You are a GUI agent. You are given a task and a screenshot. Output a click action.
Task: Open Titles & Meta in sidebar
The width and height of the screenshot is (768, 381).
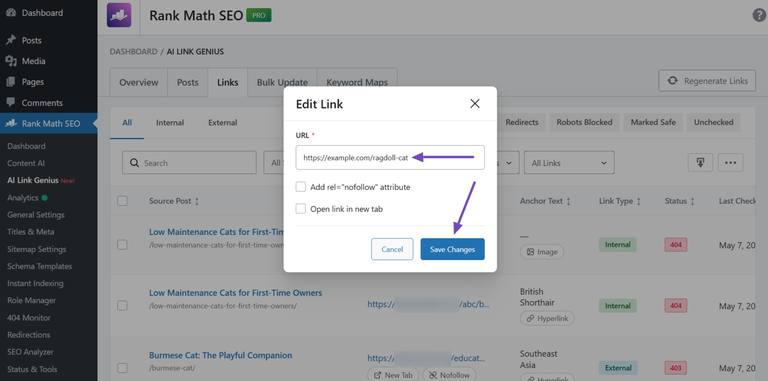(x=31, y=232)
